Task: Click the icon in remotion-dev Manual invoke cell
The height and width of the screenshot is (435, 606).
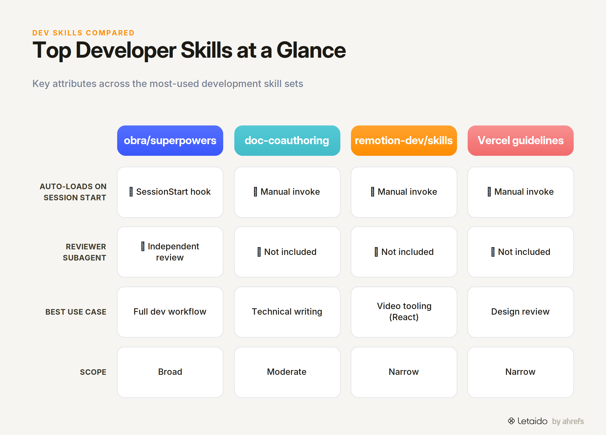Action: [372, 192]
